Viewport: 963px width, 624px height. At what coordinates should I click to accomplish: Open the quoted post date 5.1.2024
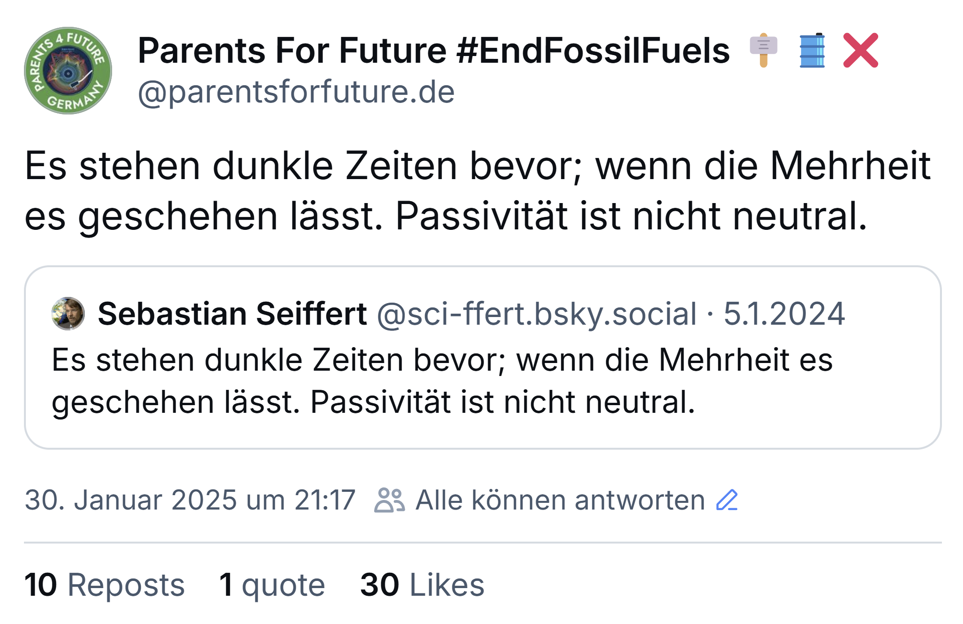[x=784, y=314]
